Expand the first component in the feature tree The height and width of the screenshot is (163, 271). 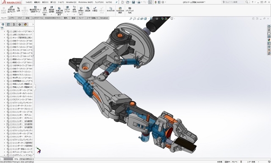5,32
